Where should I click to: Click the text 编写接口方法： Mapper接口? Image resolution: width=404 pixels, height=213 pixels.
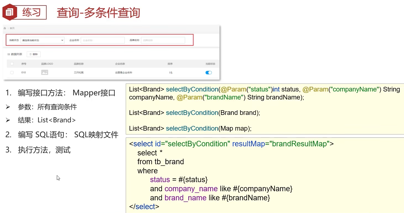(66, 93)
